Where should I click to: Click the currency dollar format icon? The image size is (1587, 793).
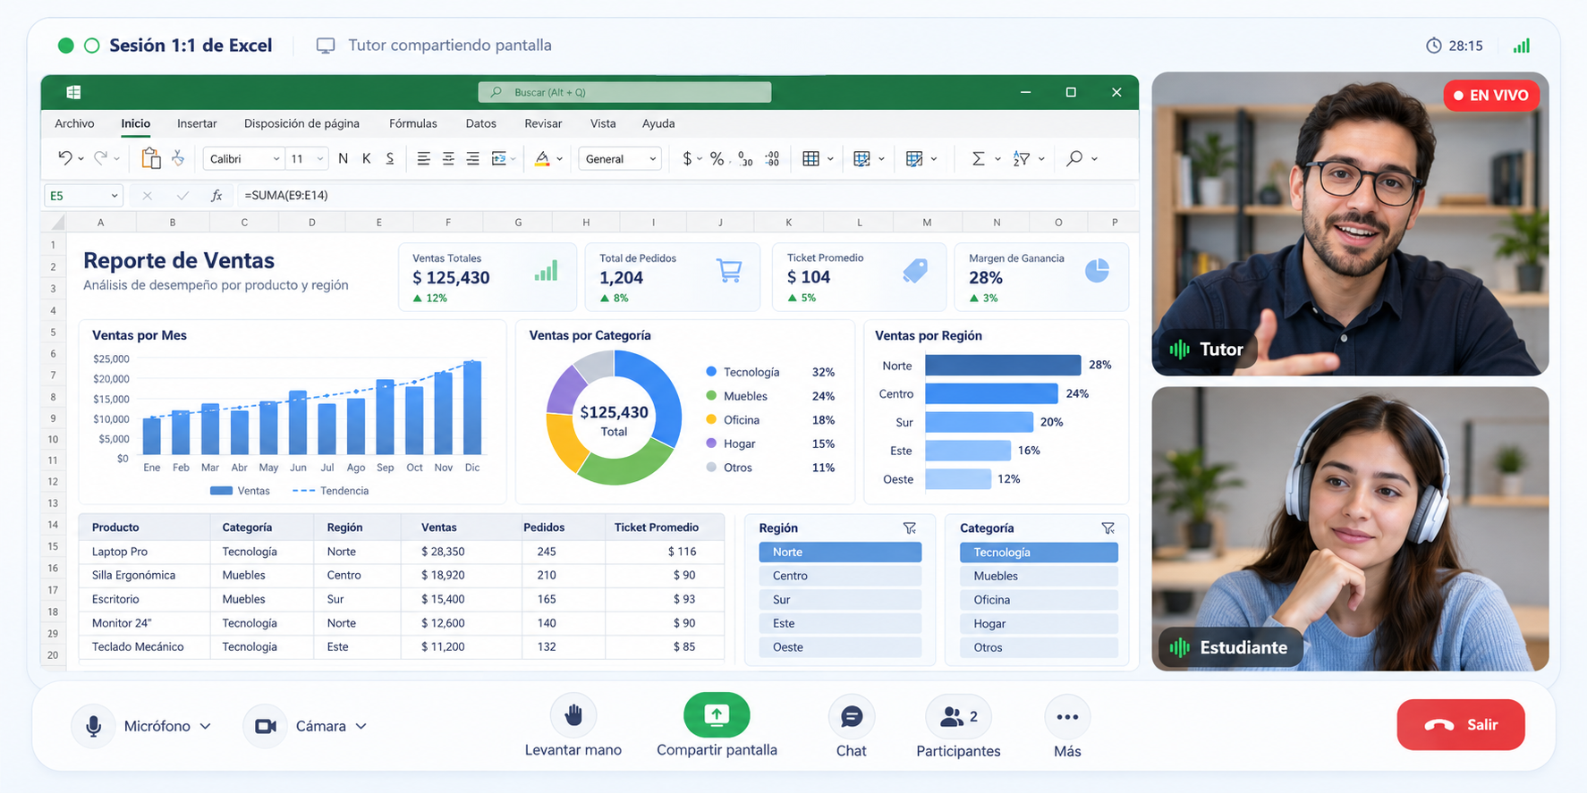pos(687,158)
